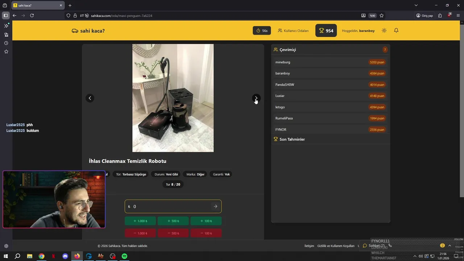464x261 pixels.
Task: Open the İletişim footer link
Action: (309, 246)
